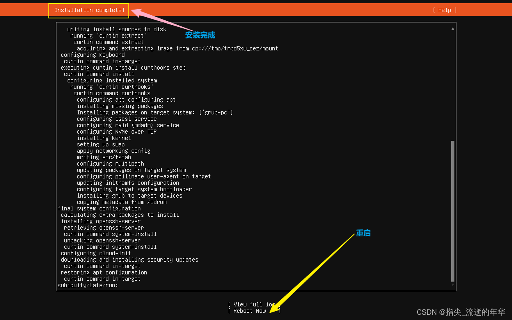This screenshot has height=320, width=512.
Task: Click the 'acquiring and extracting image' line
Action: click(177, 48)
